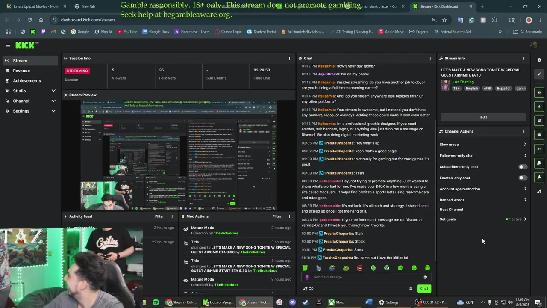This screenshot has width=547, height=308.
Task: Open YouTube bookmark in bookmarks bar
Action: point(127,32)
